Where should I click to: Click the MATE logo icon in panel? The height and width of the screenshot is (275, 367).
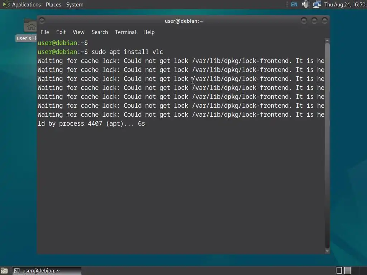click(x=6, y=4)
